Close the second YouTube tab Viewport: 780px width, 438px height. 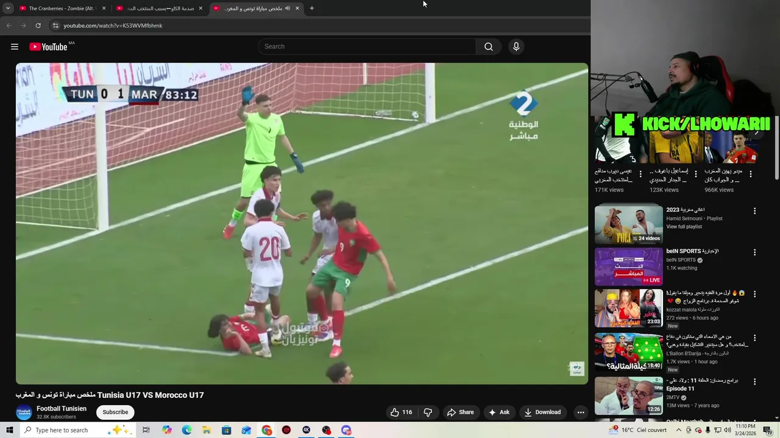click(200, 8)
